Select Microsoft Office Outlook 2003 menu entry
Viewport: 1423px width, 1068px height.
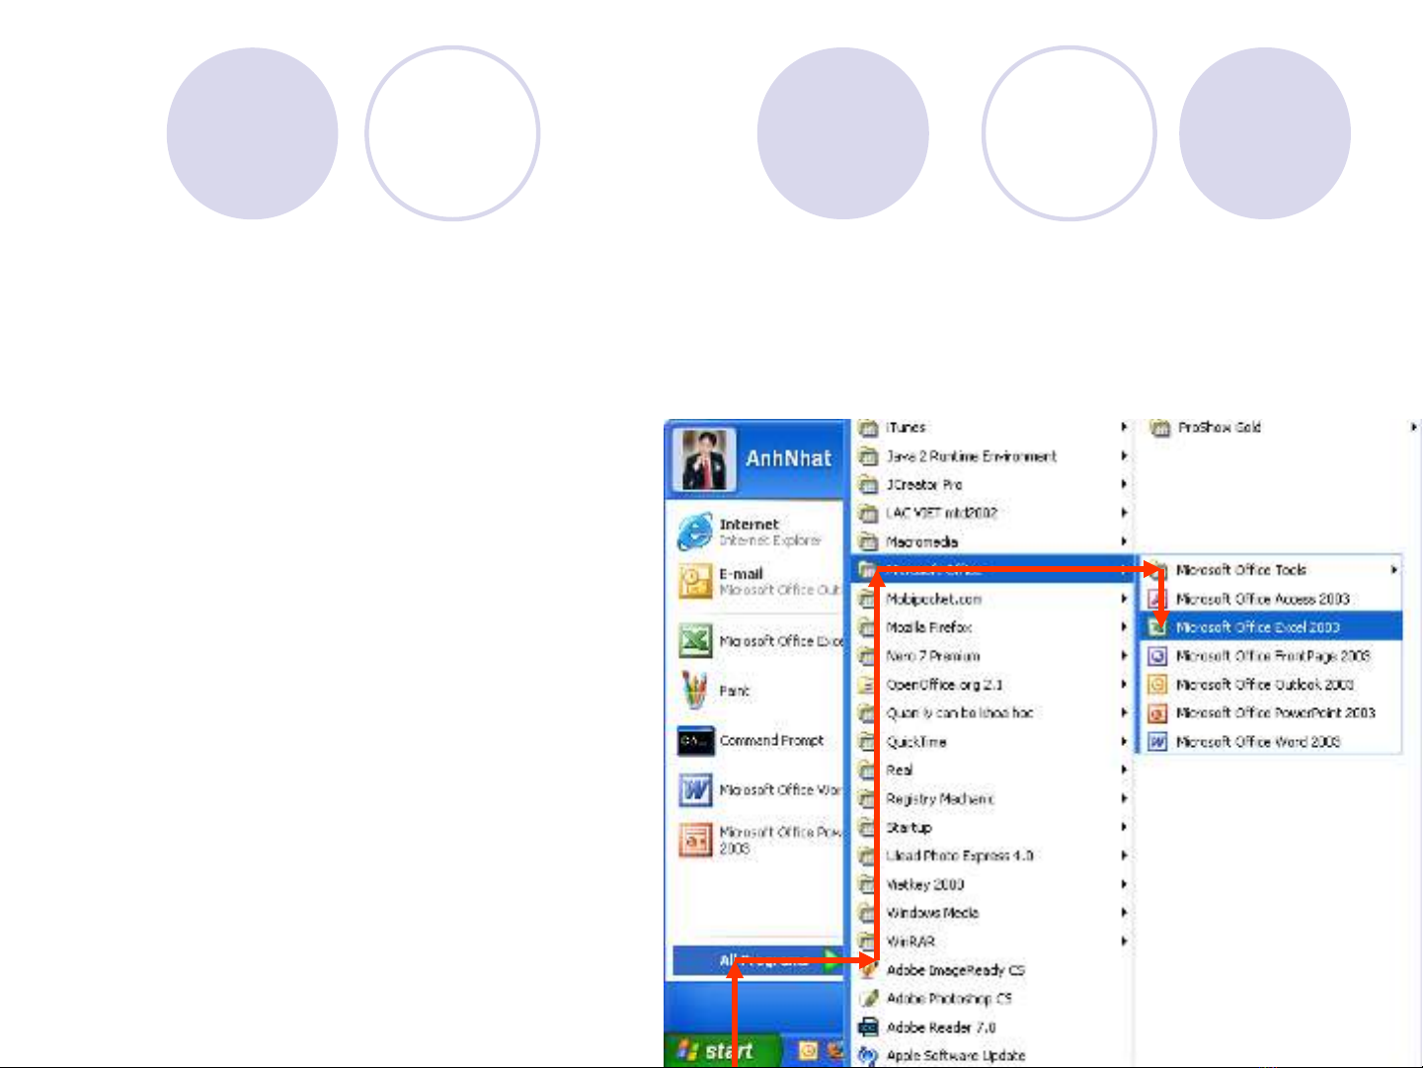(1264, 685)
